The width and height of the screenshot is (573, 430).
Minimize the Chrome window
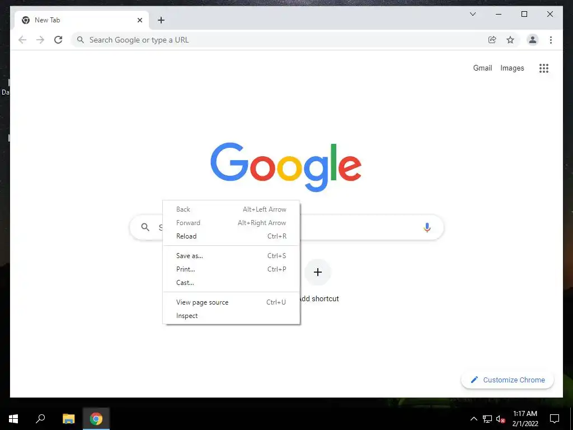pyautogui.click(x=499, y=14)
